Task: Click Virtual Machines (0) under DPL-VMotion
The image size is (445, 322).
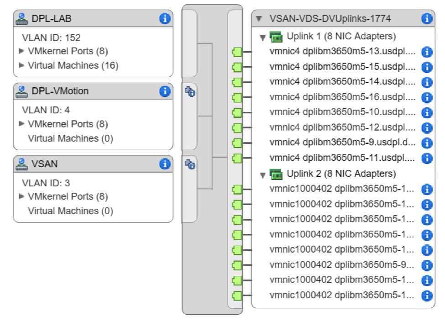Action: click(x=70, y=138)
